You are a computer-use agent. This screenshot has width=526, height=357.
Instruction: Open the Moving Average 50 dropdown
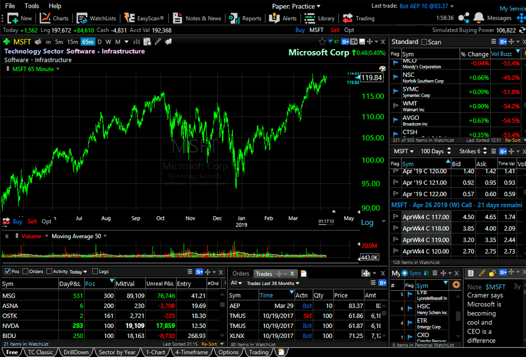105,236
